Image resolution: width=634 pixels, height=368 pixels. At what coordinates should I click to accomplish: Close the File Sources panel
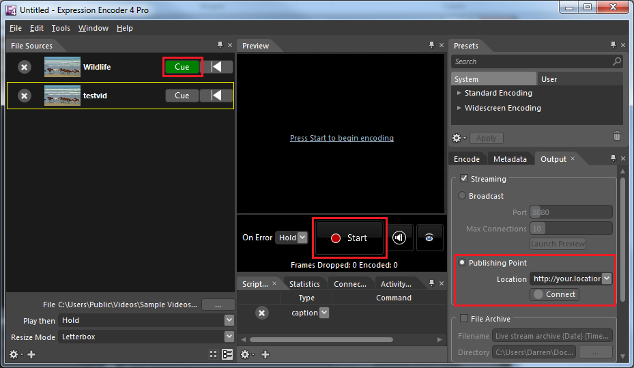230,45
